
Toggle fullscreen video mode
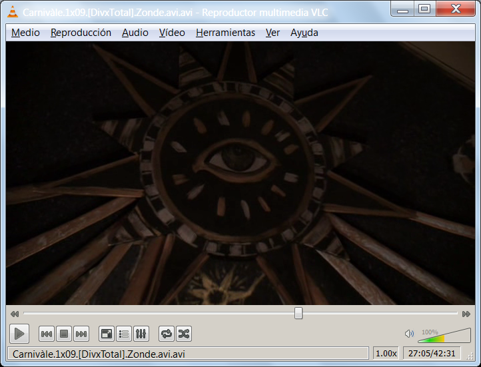107,334
